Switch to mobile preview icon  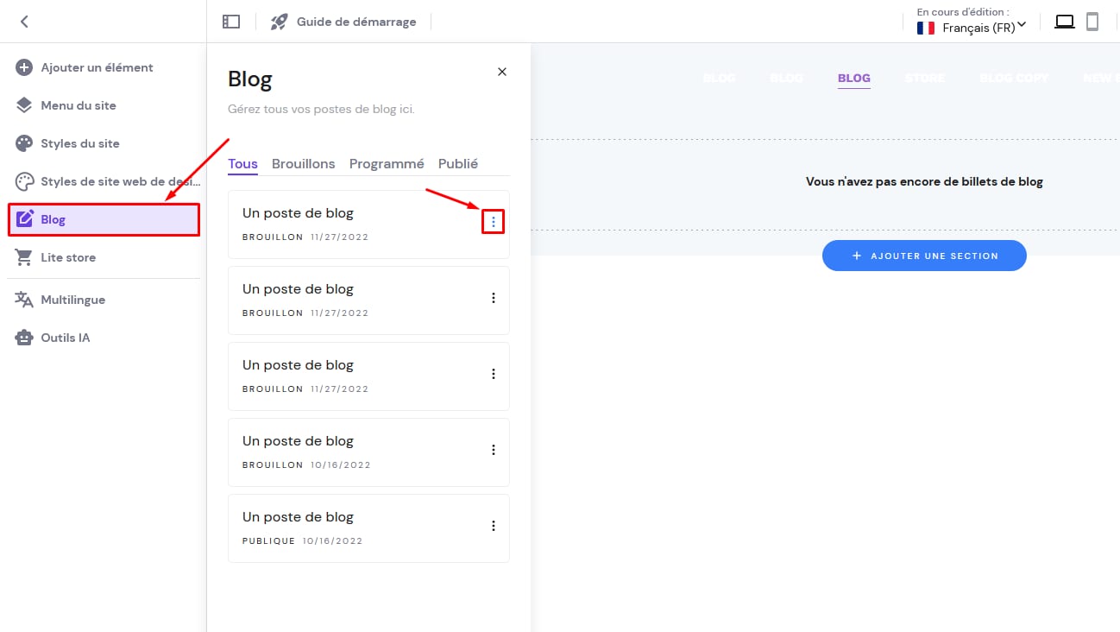point(1092,22)
